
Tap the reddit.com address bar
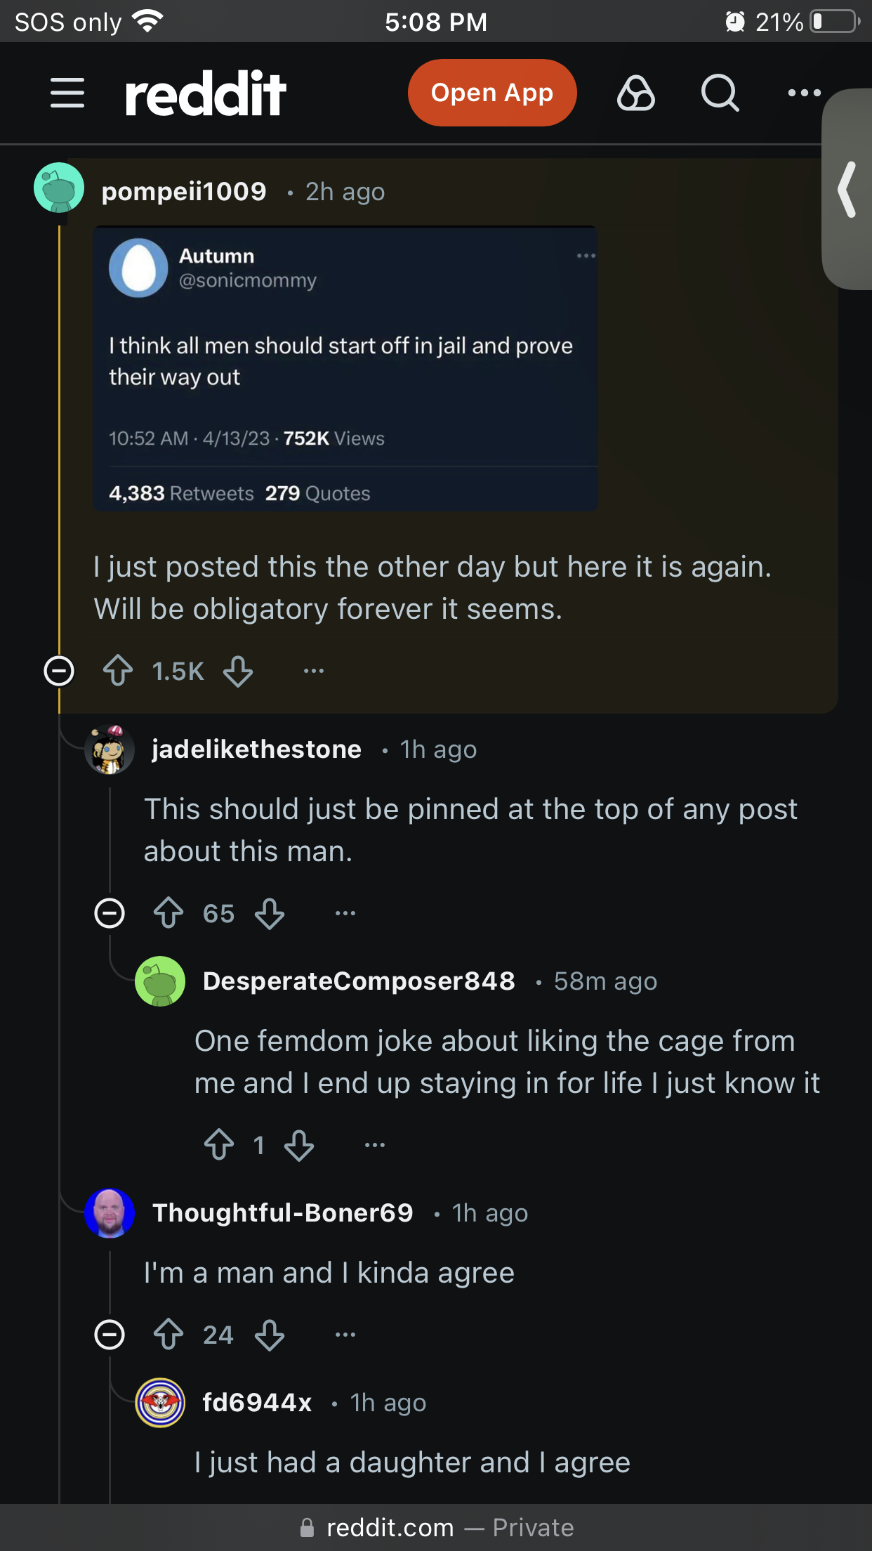click(x=436, y=1528)
